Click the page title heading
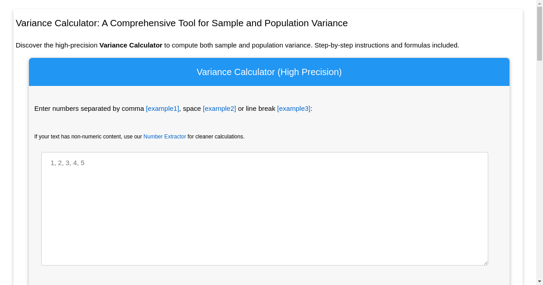This screenshot has width=543, height=285. [x=181, y=23]
